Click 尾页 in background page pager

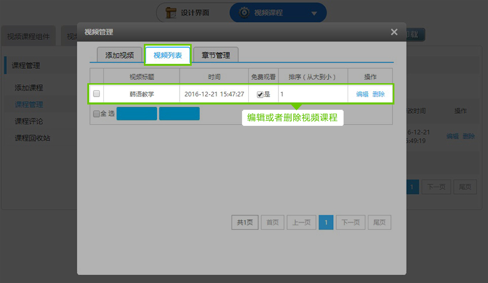tap(465, 187)
